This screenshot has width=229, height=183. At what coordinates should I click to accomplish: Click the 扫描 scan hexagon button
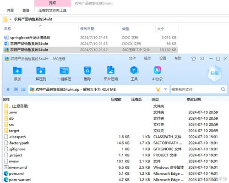[x=214, y=73]
